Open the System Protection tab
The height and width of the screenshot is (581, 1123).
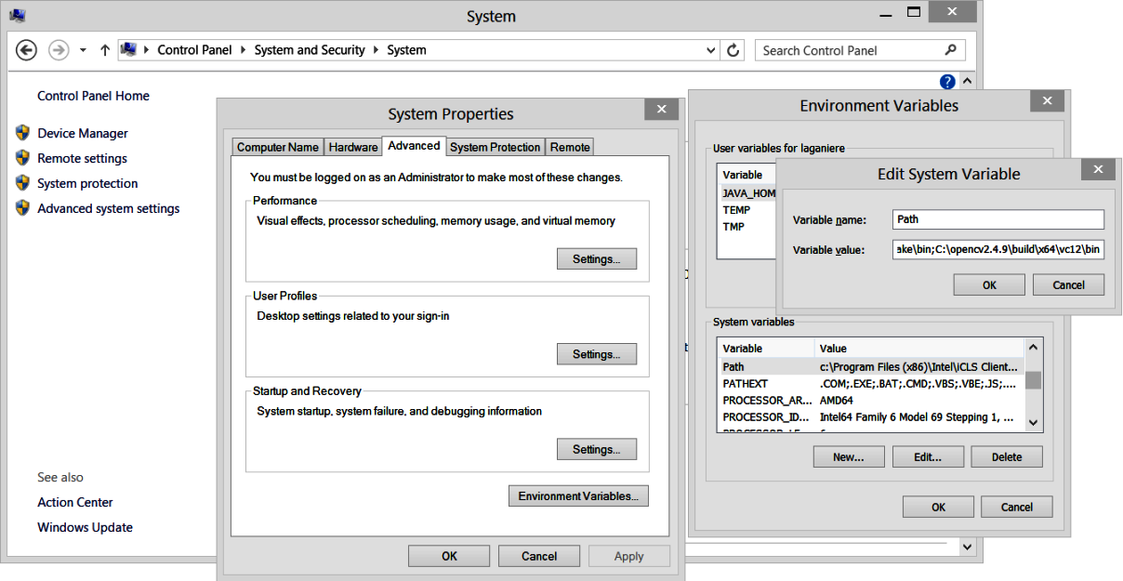(x=495, y=147)
